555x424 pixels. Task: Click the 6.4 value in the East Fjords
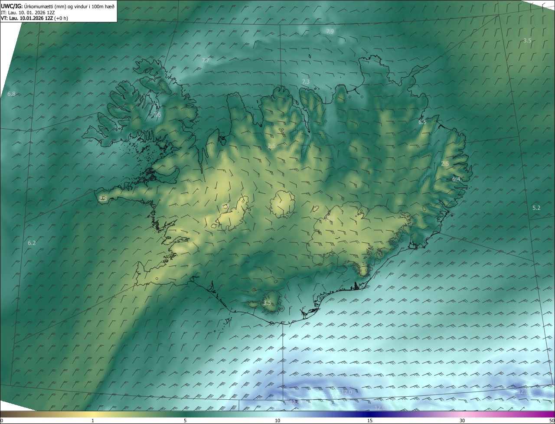(456, 179)
